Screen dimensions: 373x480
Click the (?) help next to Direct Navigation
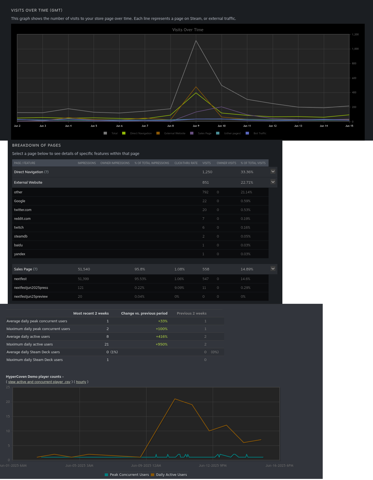[46, 172]
